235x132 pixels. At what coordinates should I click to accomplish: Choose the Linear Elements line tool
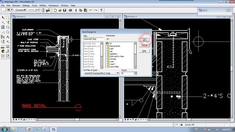click(8, 22)
